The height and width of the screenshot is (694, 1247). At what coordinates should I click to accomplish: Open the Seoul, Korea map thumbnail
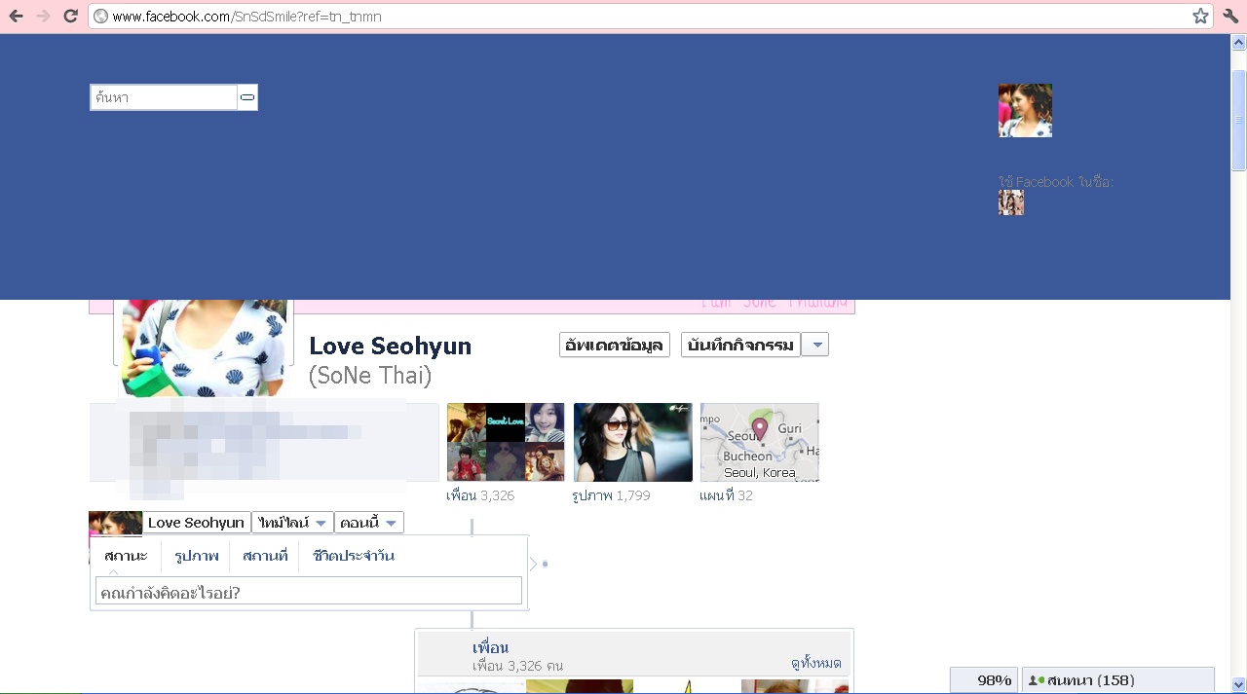(760, 442)
